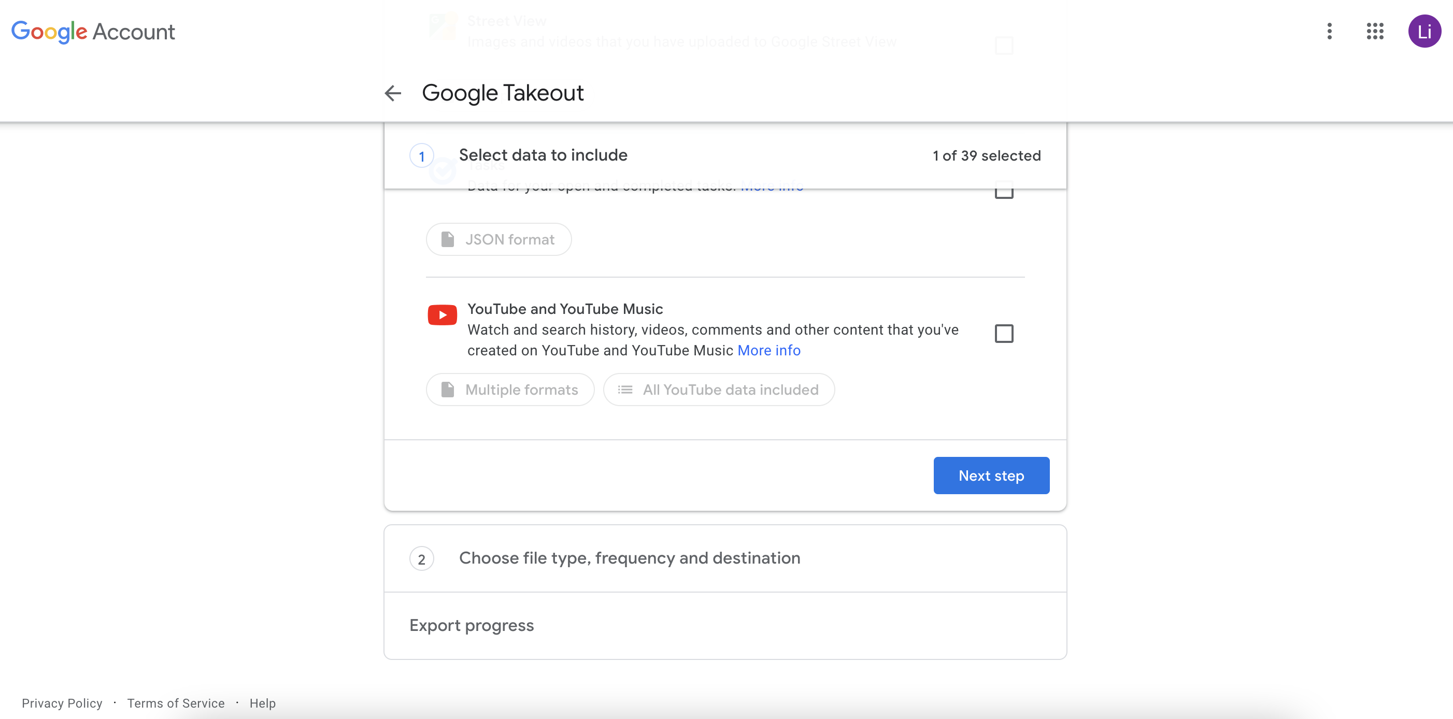Open the three-dot options menu
The height and width of the screenshot is (719, 1453).
pos(1330,32)
